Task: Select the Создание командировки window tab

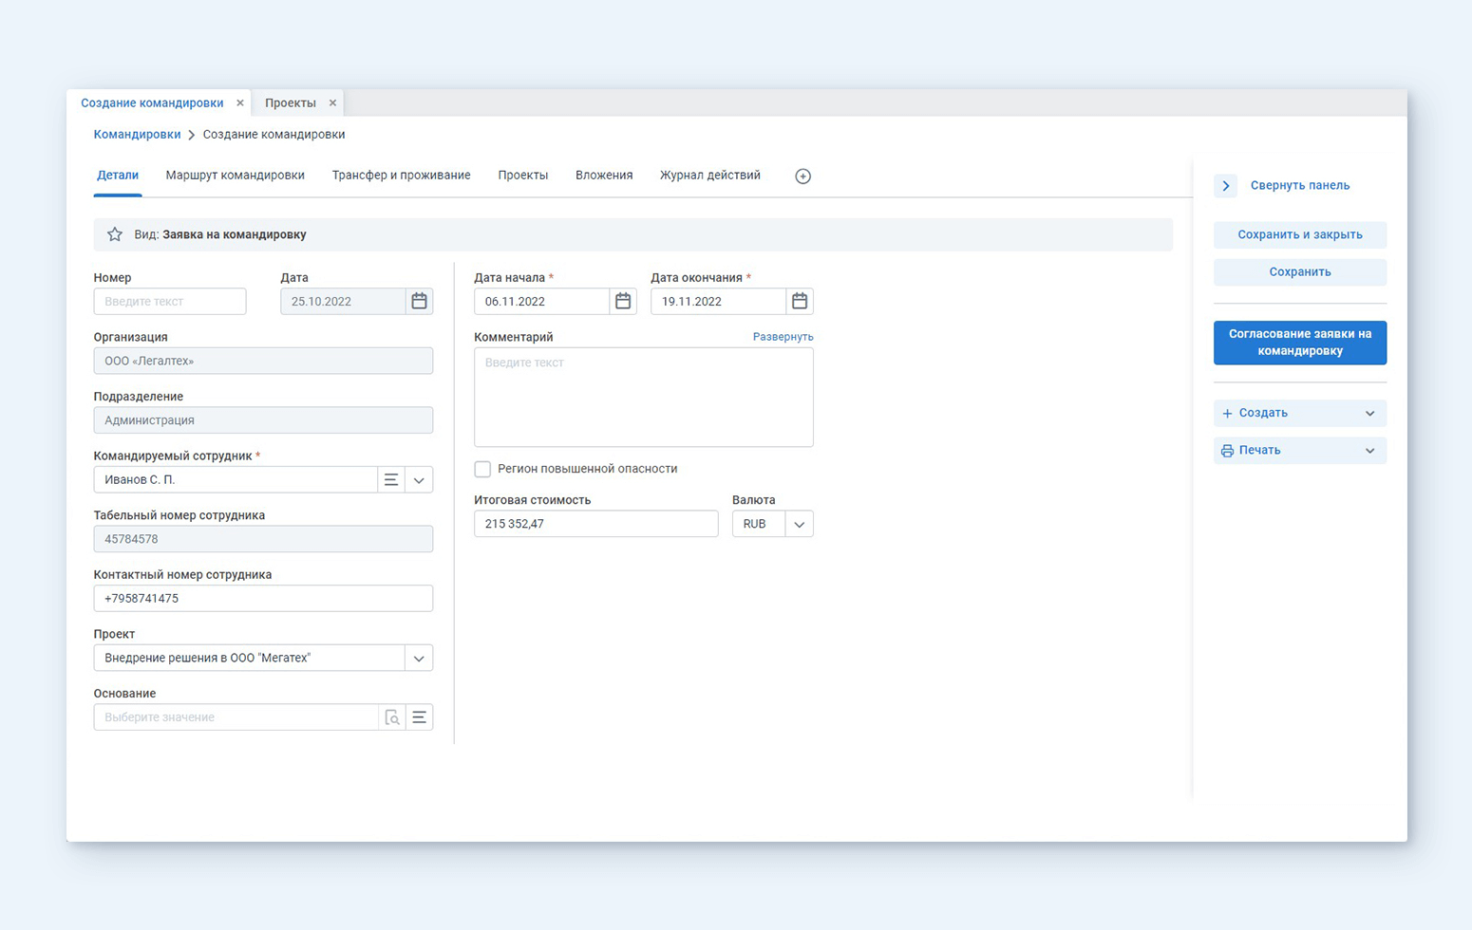Action: coord(152,102)
